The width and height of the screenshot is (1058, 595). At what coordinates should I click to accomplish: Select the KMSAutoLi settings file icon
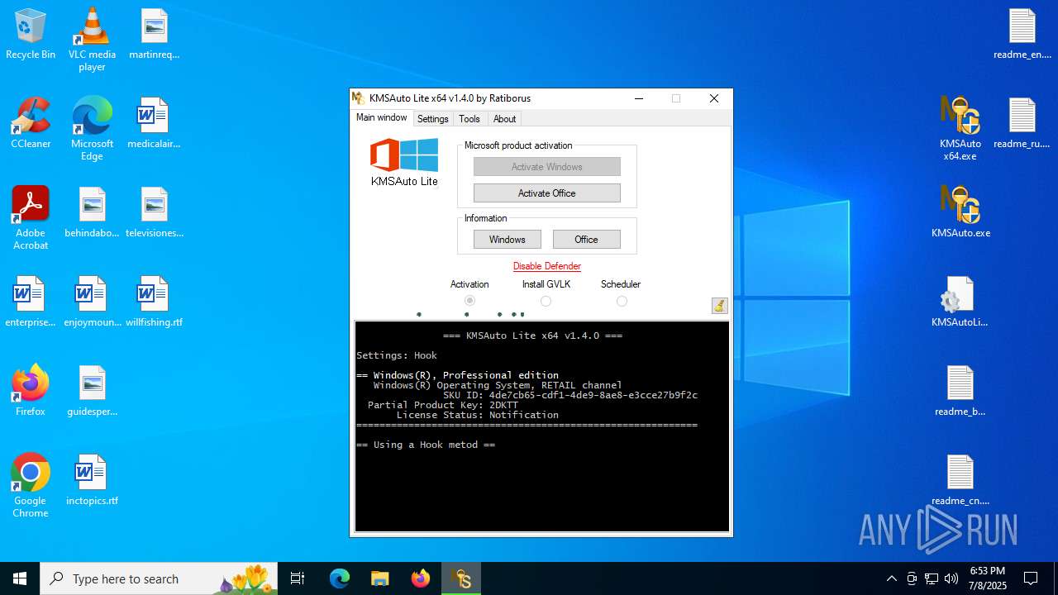[960, 302]
